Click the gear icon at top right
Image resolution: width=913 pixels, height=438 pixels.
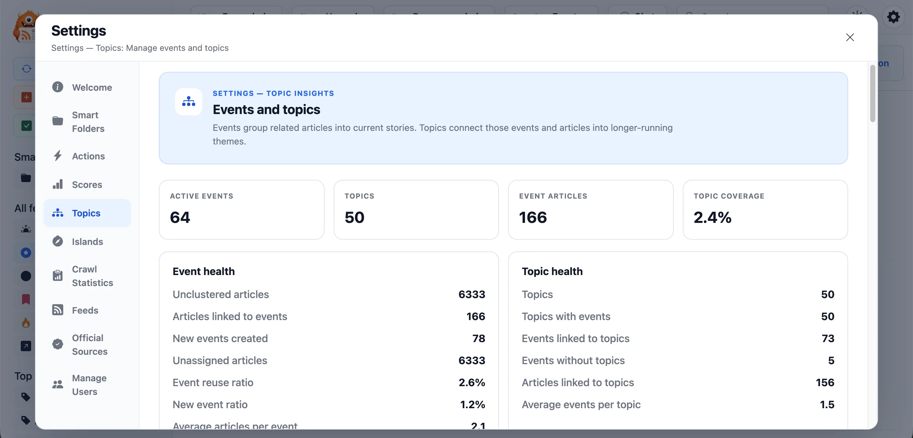coord(894,17)
